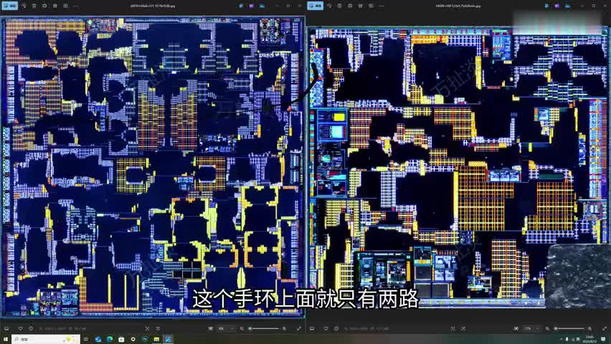Print the image from the left Photos window
Viewport: 611px width, 344px height.
[x=44, y=6]
